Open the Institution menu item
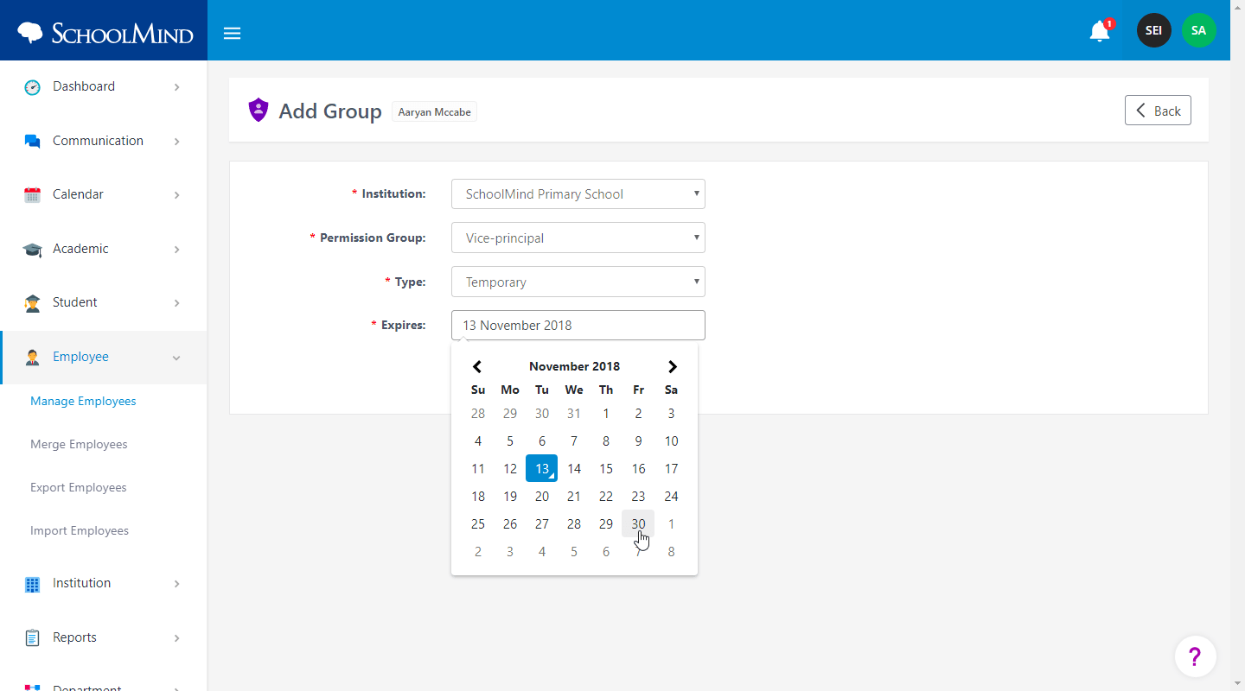 coord(104,584)
